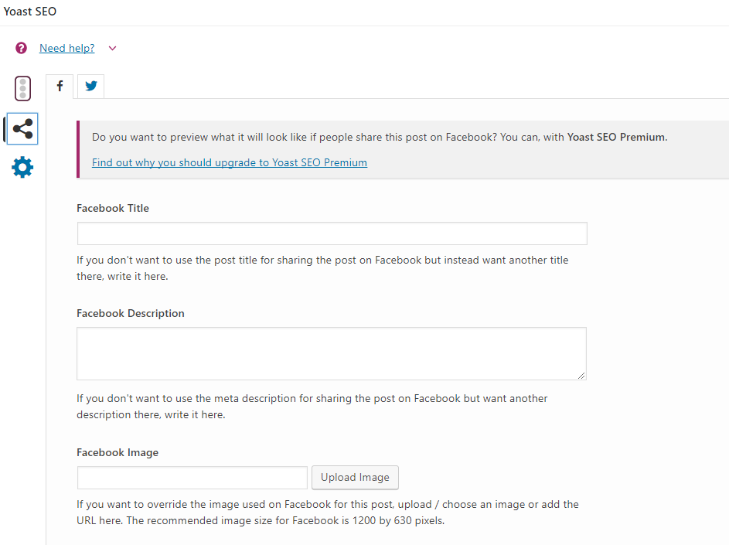Viewport: 729px width, 545px height.
Task: Switch to the Facebook tab
Action: (60, 86)
